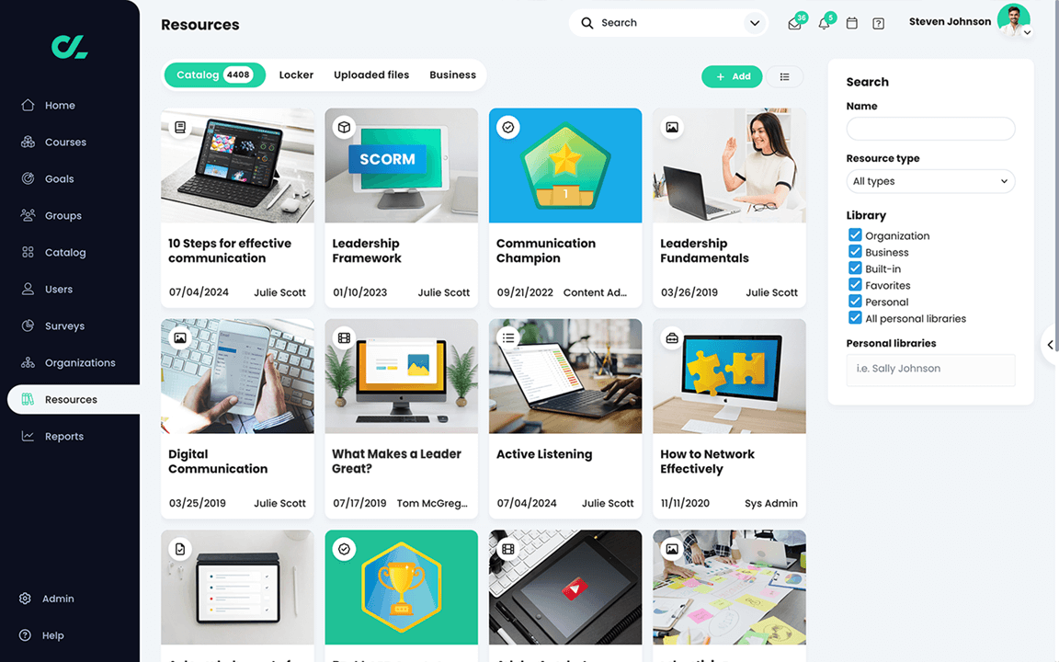Screen dimensions: 1059x662
Task: Click the date 11/11/2020
Action: [x=685, y=503]
